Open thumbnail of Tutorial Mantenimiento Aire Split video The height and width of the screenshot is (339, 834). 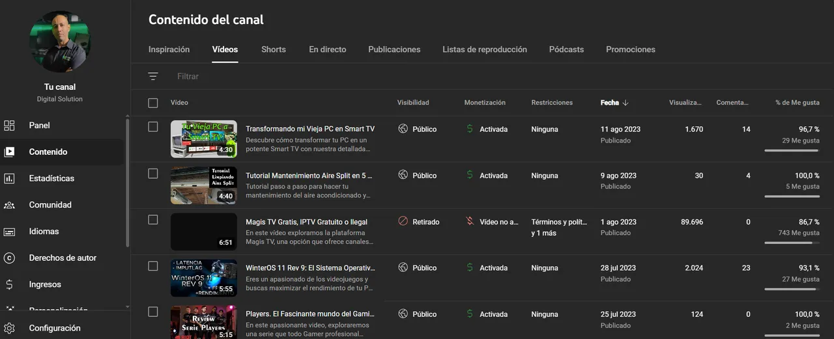pyautogui.click(x=203, y=185)
